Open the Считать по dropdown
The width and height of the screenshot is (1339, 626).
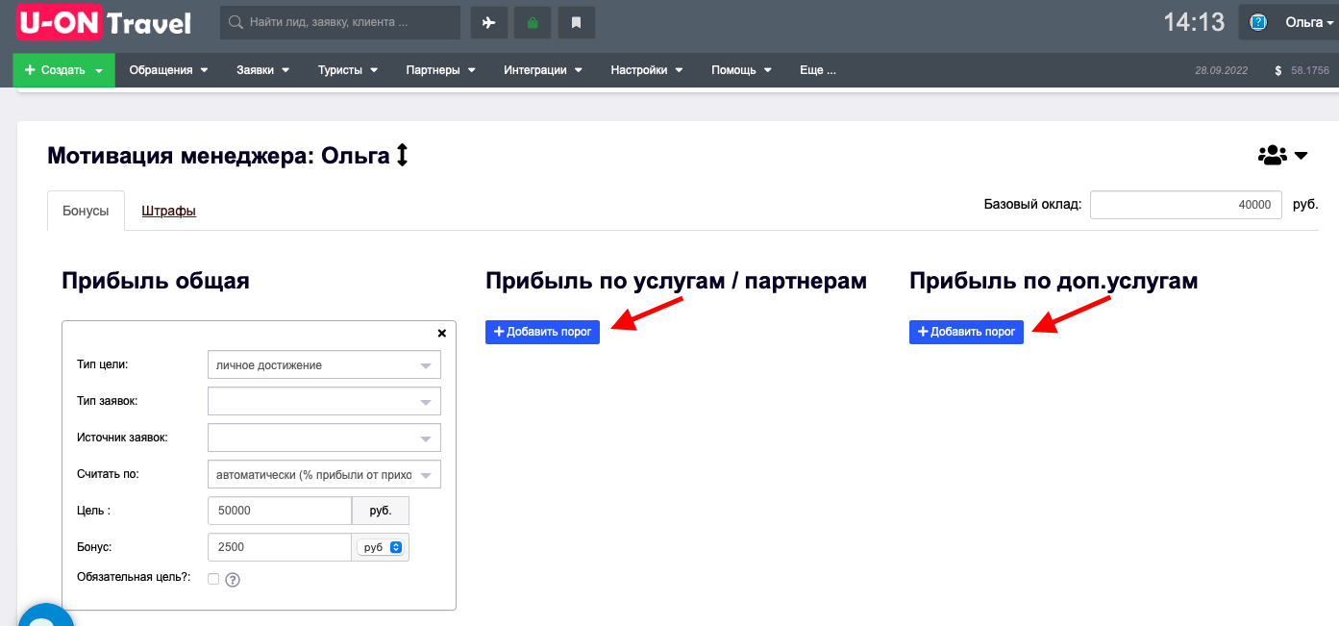(x=324, y=475)
